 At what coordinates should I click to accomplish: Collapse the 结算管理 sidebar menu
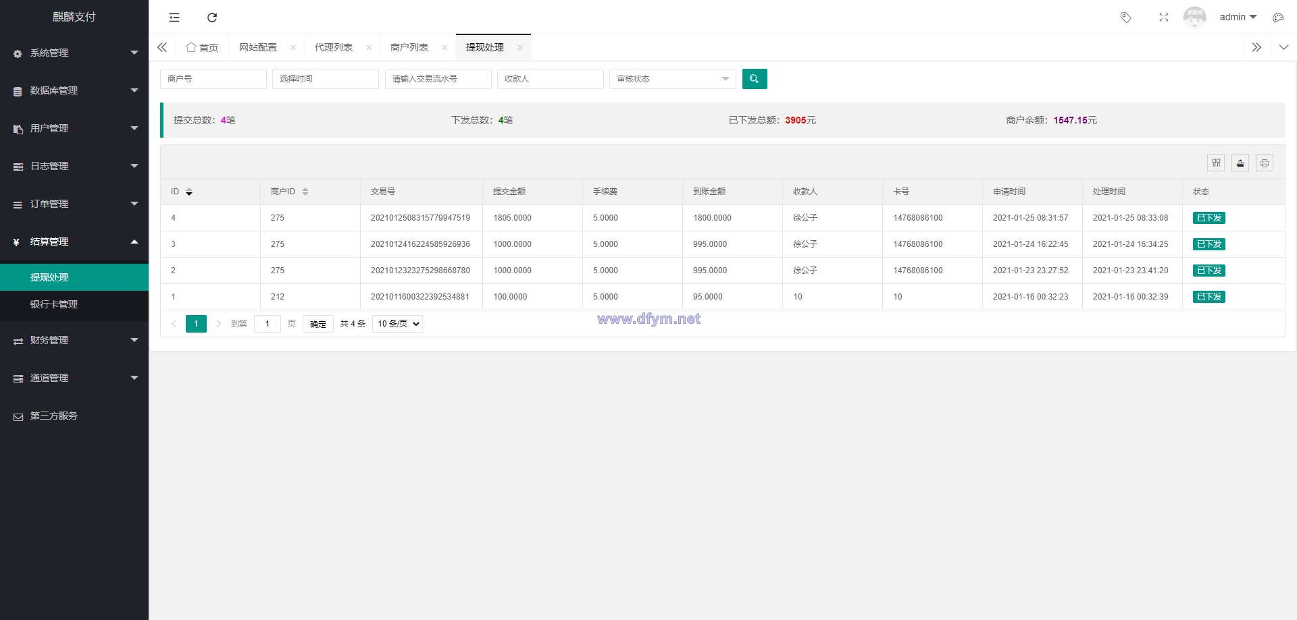pyautogui.click(x=74, y=242)
